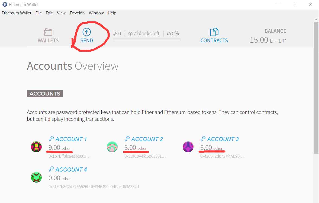Image resolution: width=319 pixels, height=203 pixels.
Task: Click Account 2 identicon avatar
Action: click(112, 147)
